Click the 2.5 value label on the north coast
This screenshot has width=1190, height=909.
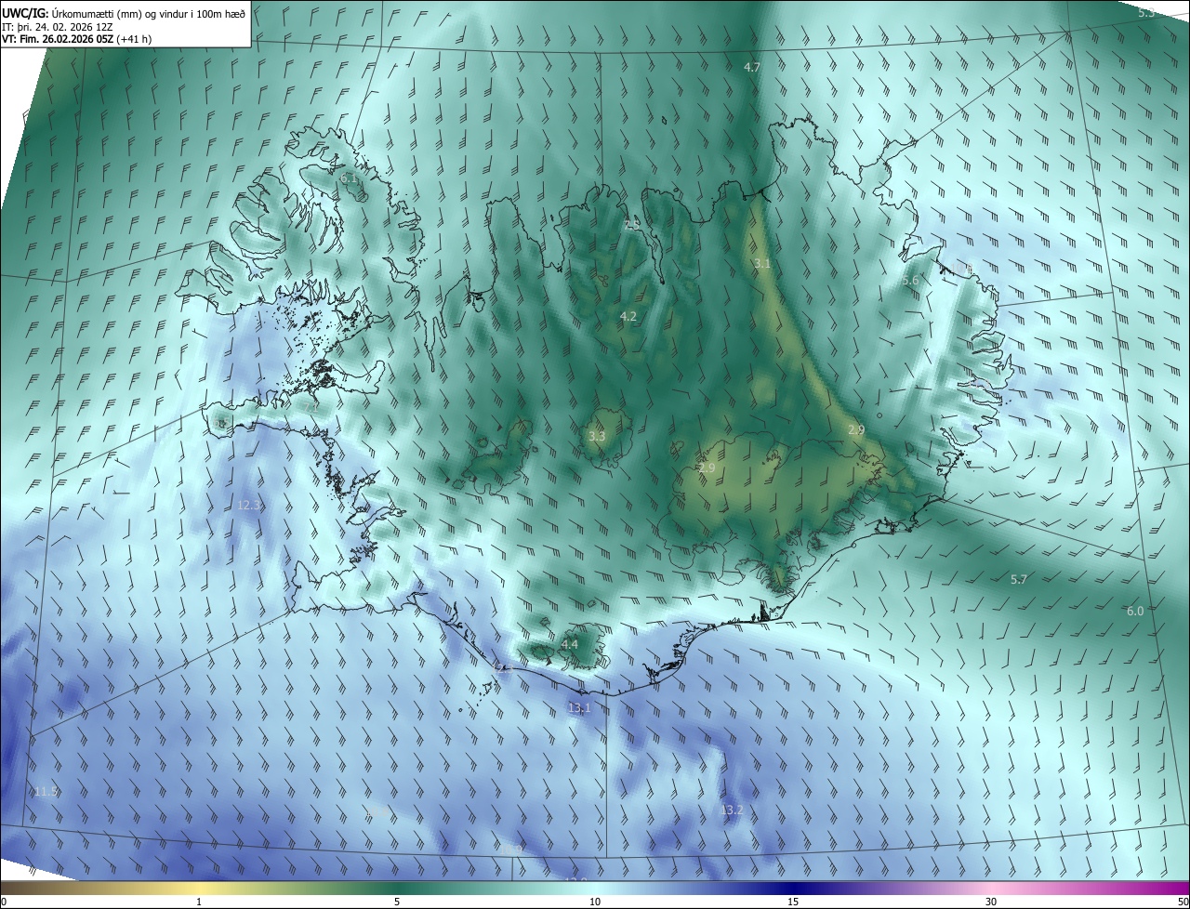(632, 224)
